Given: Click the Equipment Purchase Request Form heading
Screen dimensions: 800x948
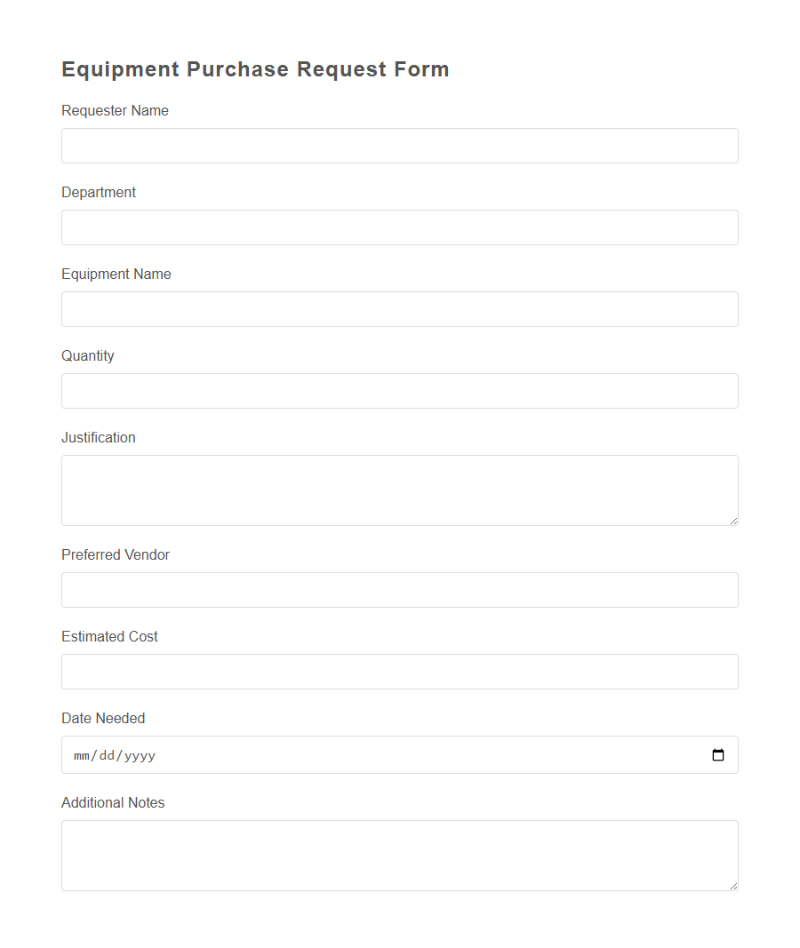Looking at the screenshot, I should (255, 68).
